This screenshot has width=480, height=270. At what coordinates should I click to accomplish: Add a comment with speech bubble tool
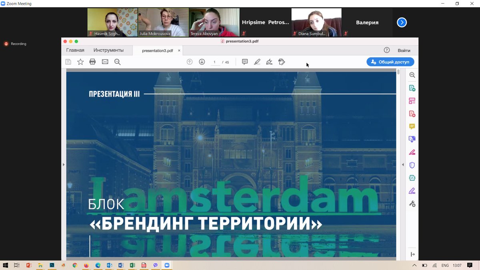[x=245, y=62]
